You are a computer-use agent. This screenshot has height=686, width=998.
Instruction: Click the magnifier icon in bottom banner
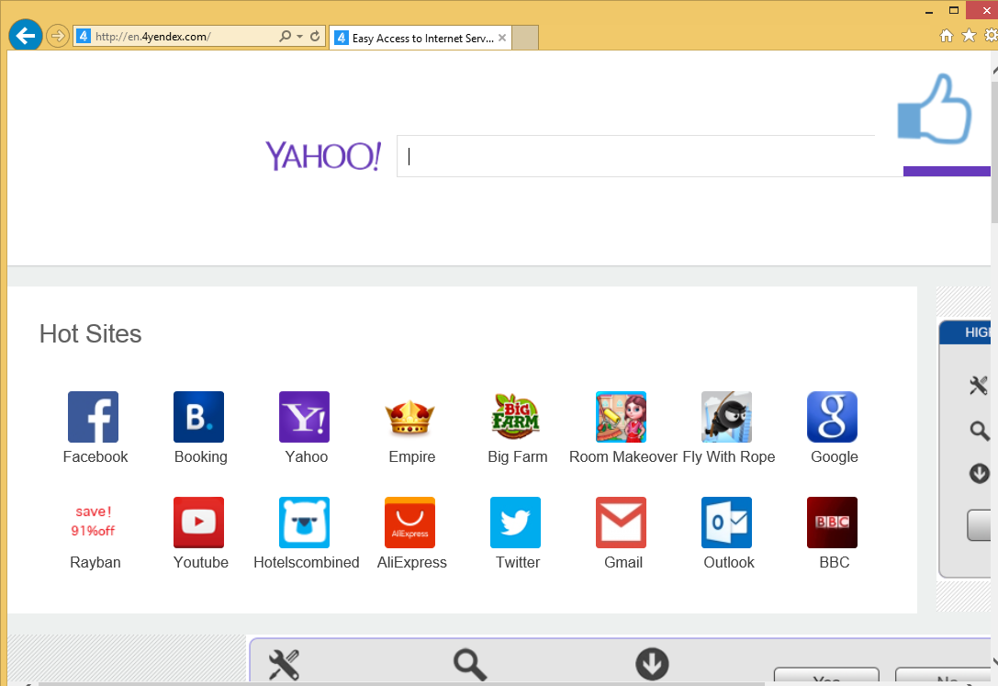point(470,665)
